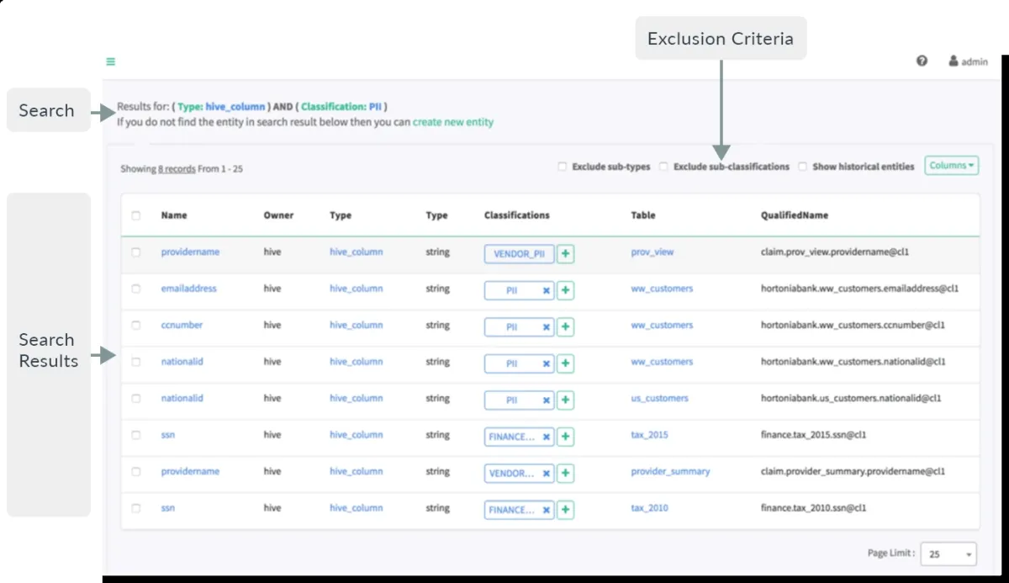Click text 'claim.prov_view.providername@cl1'
This screenshot has height=583, width=1009.
pyautogui.click(x=835, y=252)
